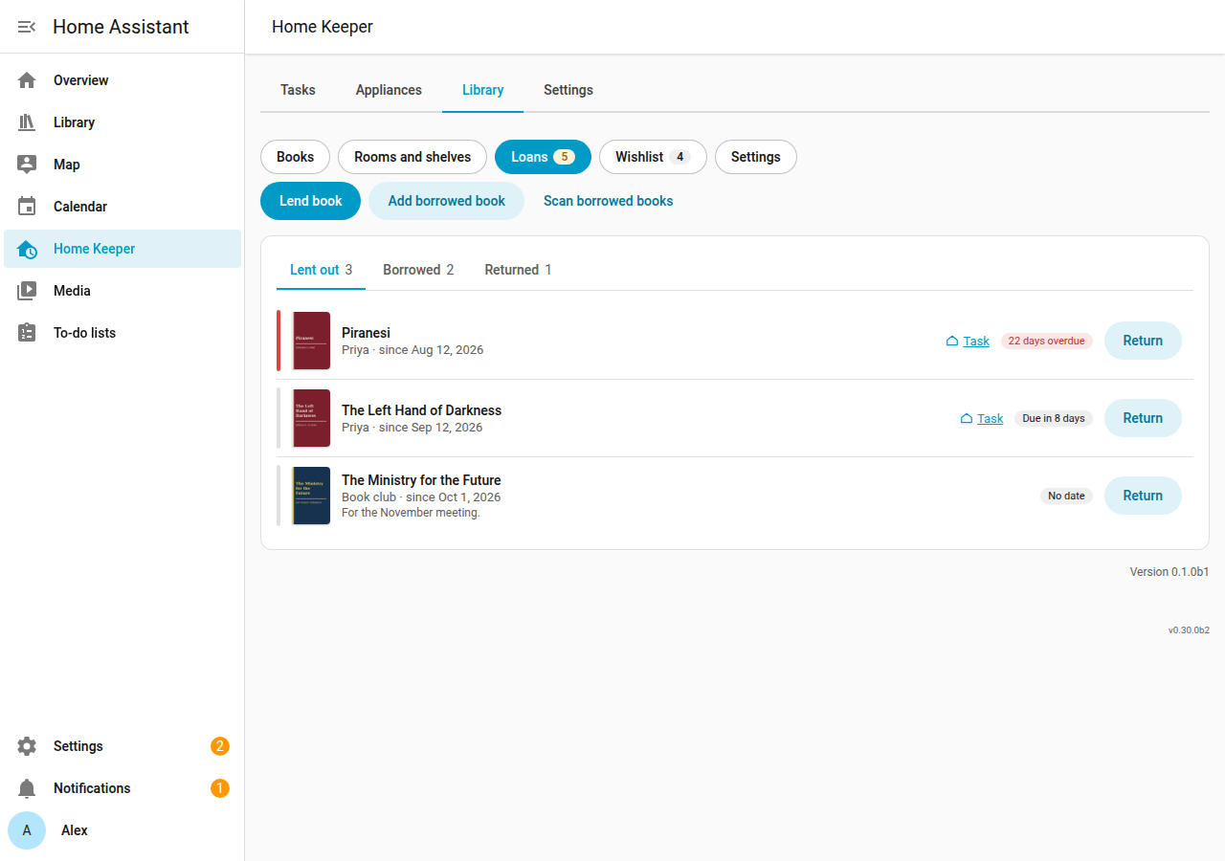This screenshot has height=861, width=1225.
Task: Click task icon for The Left Hand of Darkness
Action: pyautogui.click(x=967, y=419)
